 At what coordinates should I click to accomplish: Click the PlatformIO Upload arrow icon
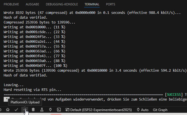click(x=25, y=110)
